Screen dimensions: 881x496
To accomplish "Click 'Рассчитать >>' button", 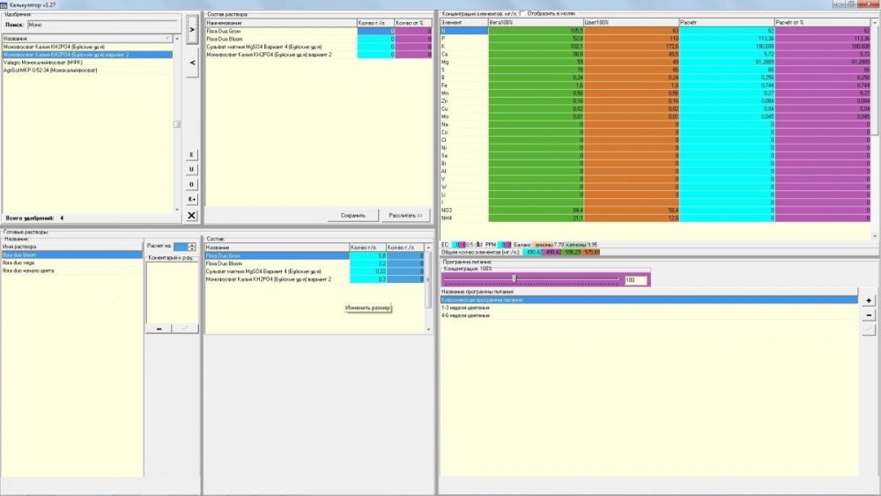I will 405,215.
